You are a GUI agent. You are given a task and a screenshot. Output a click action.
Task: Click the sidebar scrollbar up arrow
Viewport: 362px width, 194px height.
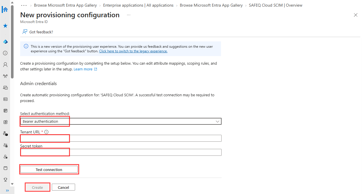pos(12,2)
